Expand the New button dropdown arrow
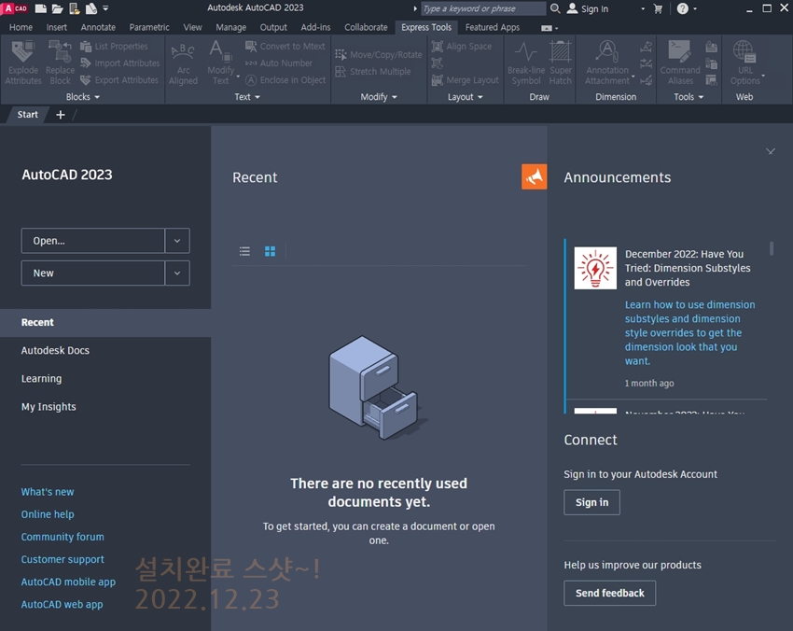Screen dimensions: 793x631 pos(177,273)
